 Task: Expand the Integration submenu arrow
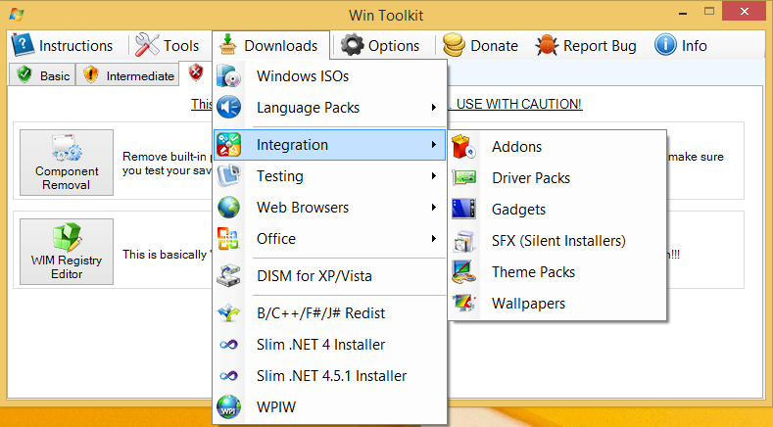click(x=434, y=145)
